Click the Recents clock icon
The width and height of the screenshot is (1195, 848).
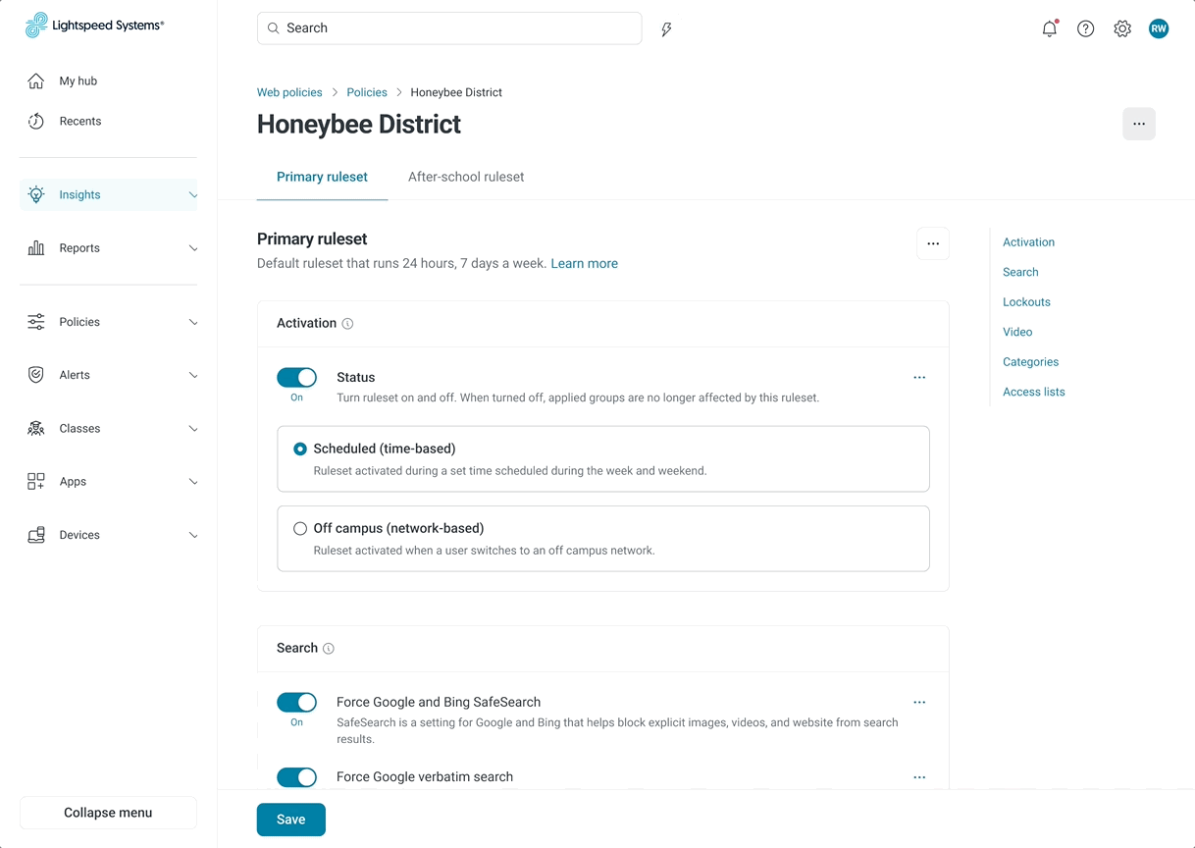click(x=36, y=121)
